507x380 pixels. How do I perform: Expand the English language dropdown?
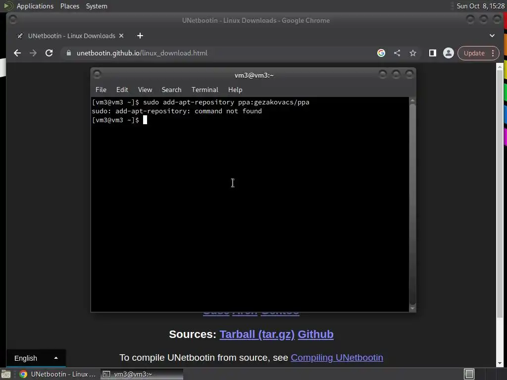click(36, 358)
